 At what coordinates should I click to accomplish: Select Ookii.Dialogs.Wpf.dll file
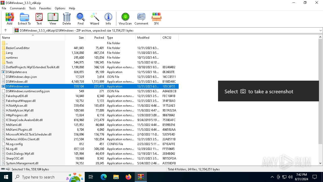click(x=90, y=154)
